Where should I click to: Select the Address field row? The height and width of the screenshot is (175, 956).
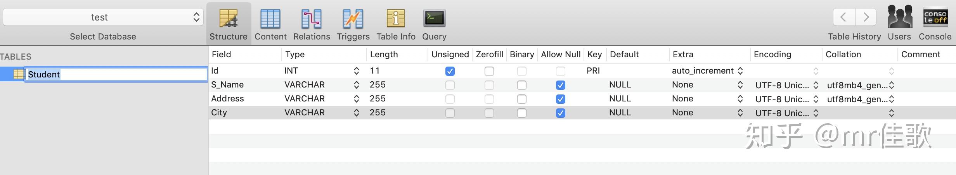pos(582,99)
